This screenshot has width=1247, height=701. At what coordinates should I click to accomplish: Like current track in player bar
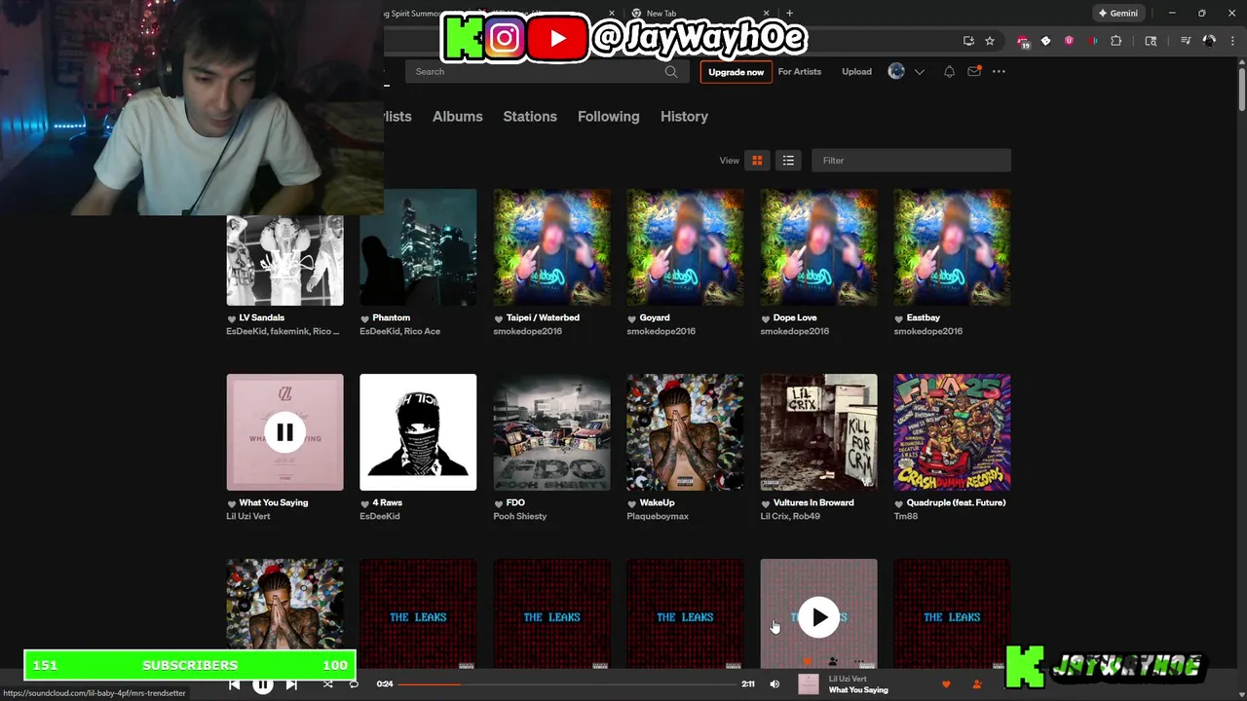[946, 684]
